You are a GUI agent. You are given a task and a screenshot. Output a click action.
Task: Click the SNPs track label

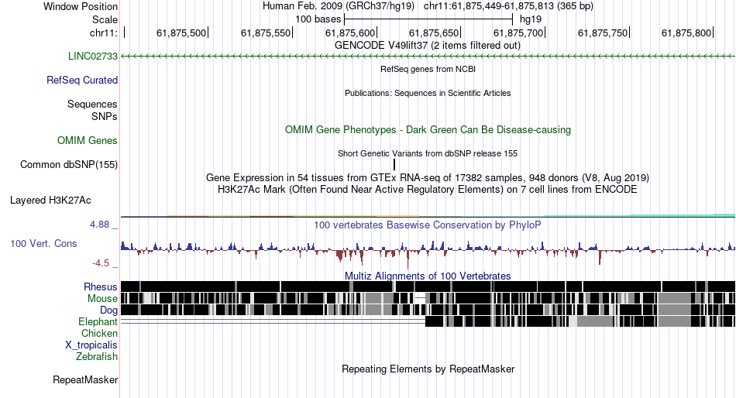click(x=105, y=116)
